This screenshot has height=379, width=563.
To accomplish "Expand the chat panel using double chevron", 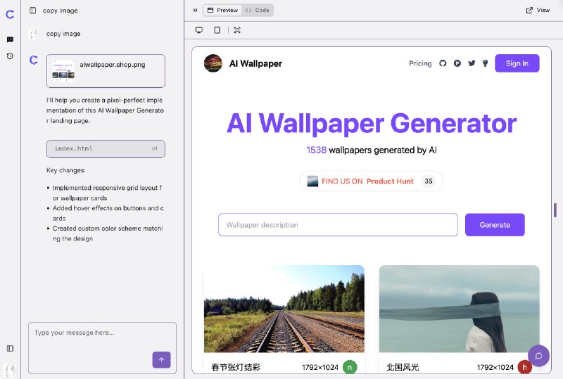I will [x=195, y=11].
